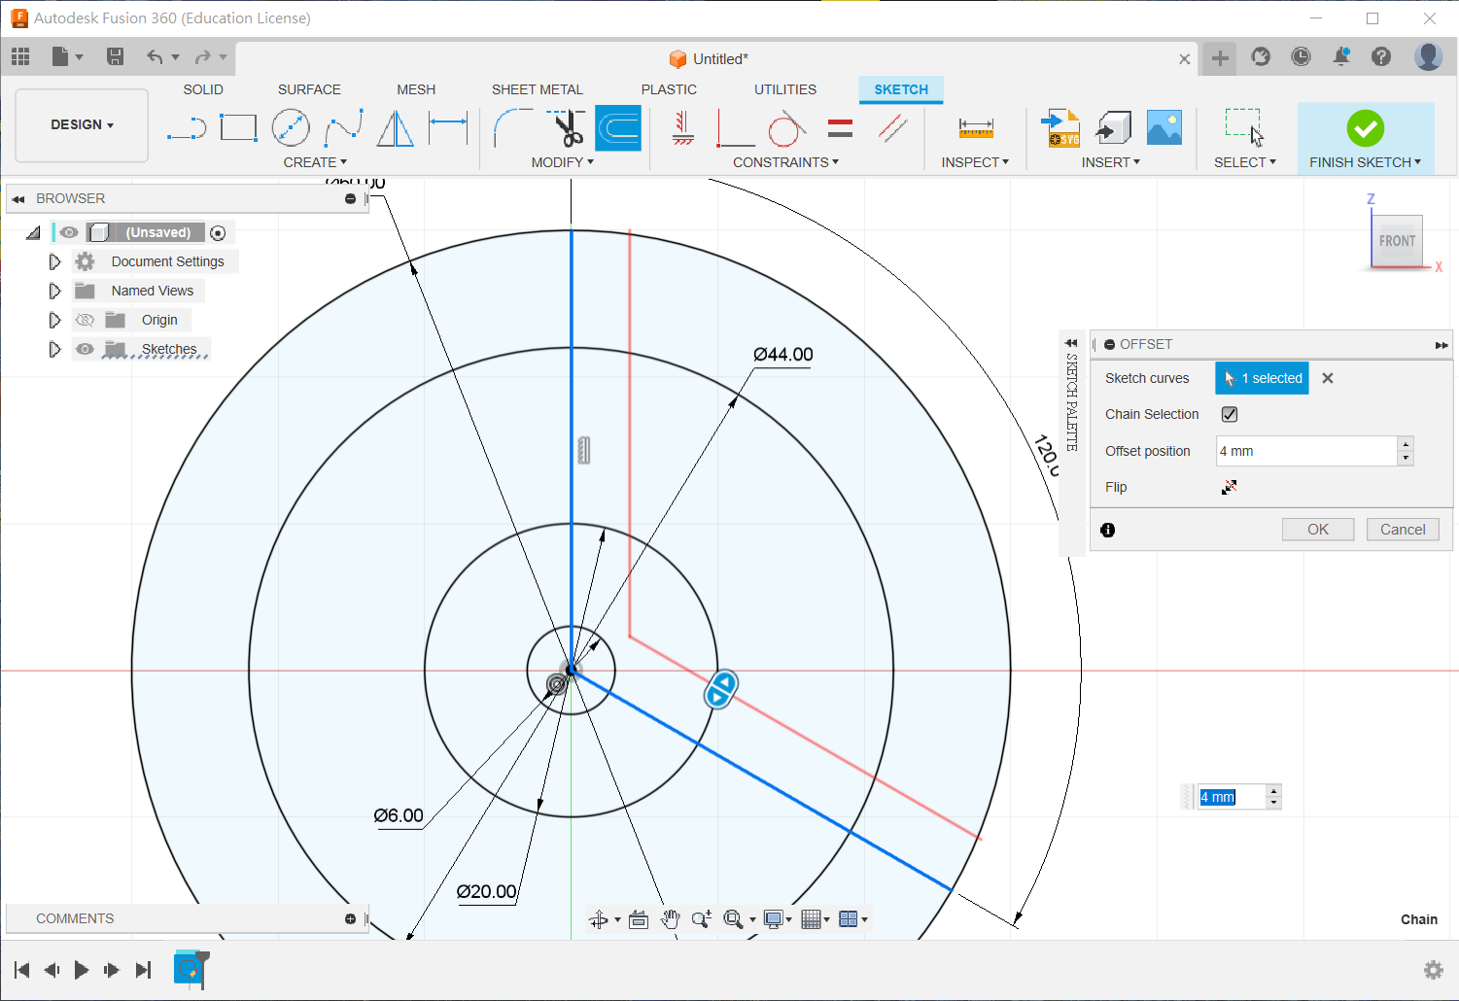Select the 2-Point Rectangle tool
Image resolution: width=1459 pixels, height=1001 pixels.
[x=238, y=128]
